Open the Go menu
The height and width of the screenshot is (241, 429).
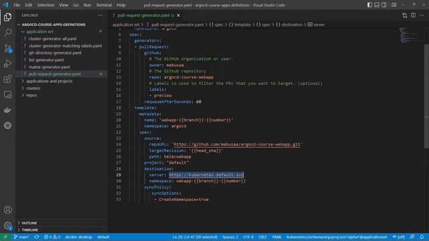tap(76, 5)
